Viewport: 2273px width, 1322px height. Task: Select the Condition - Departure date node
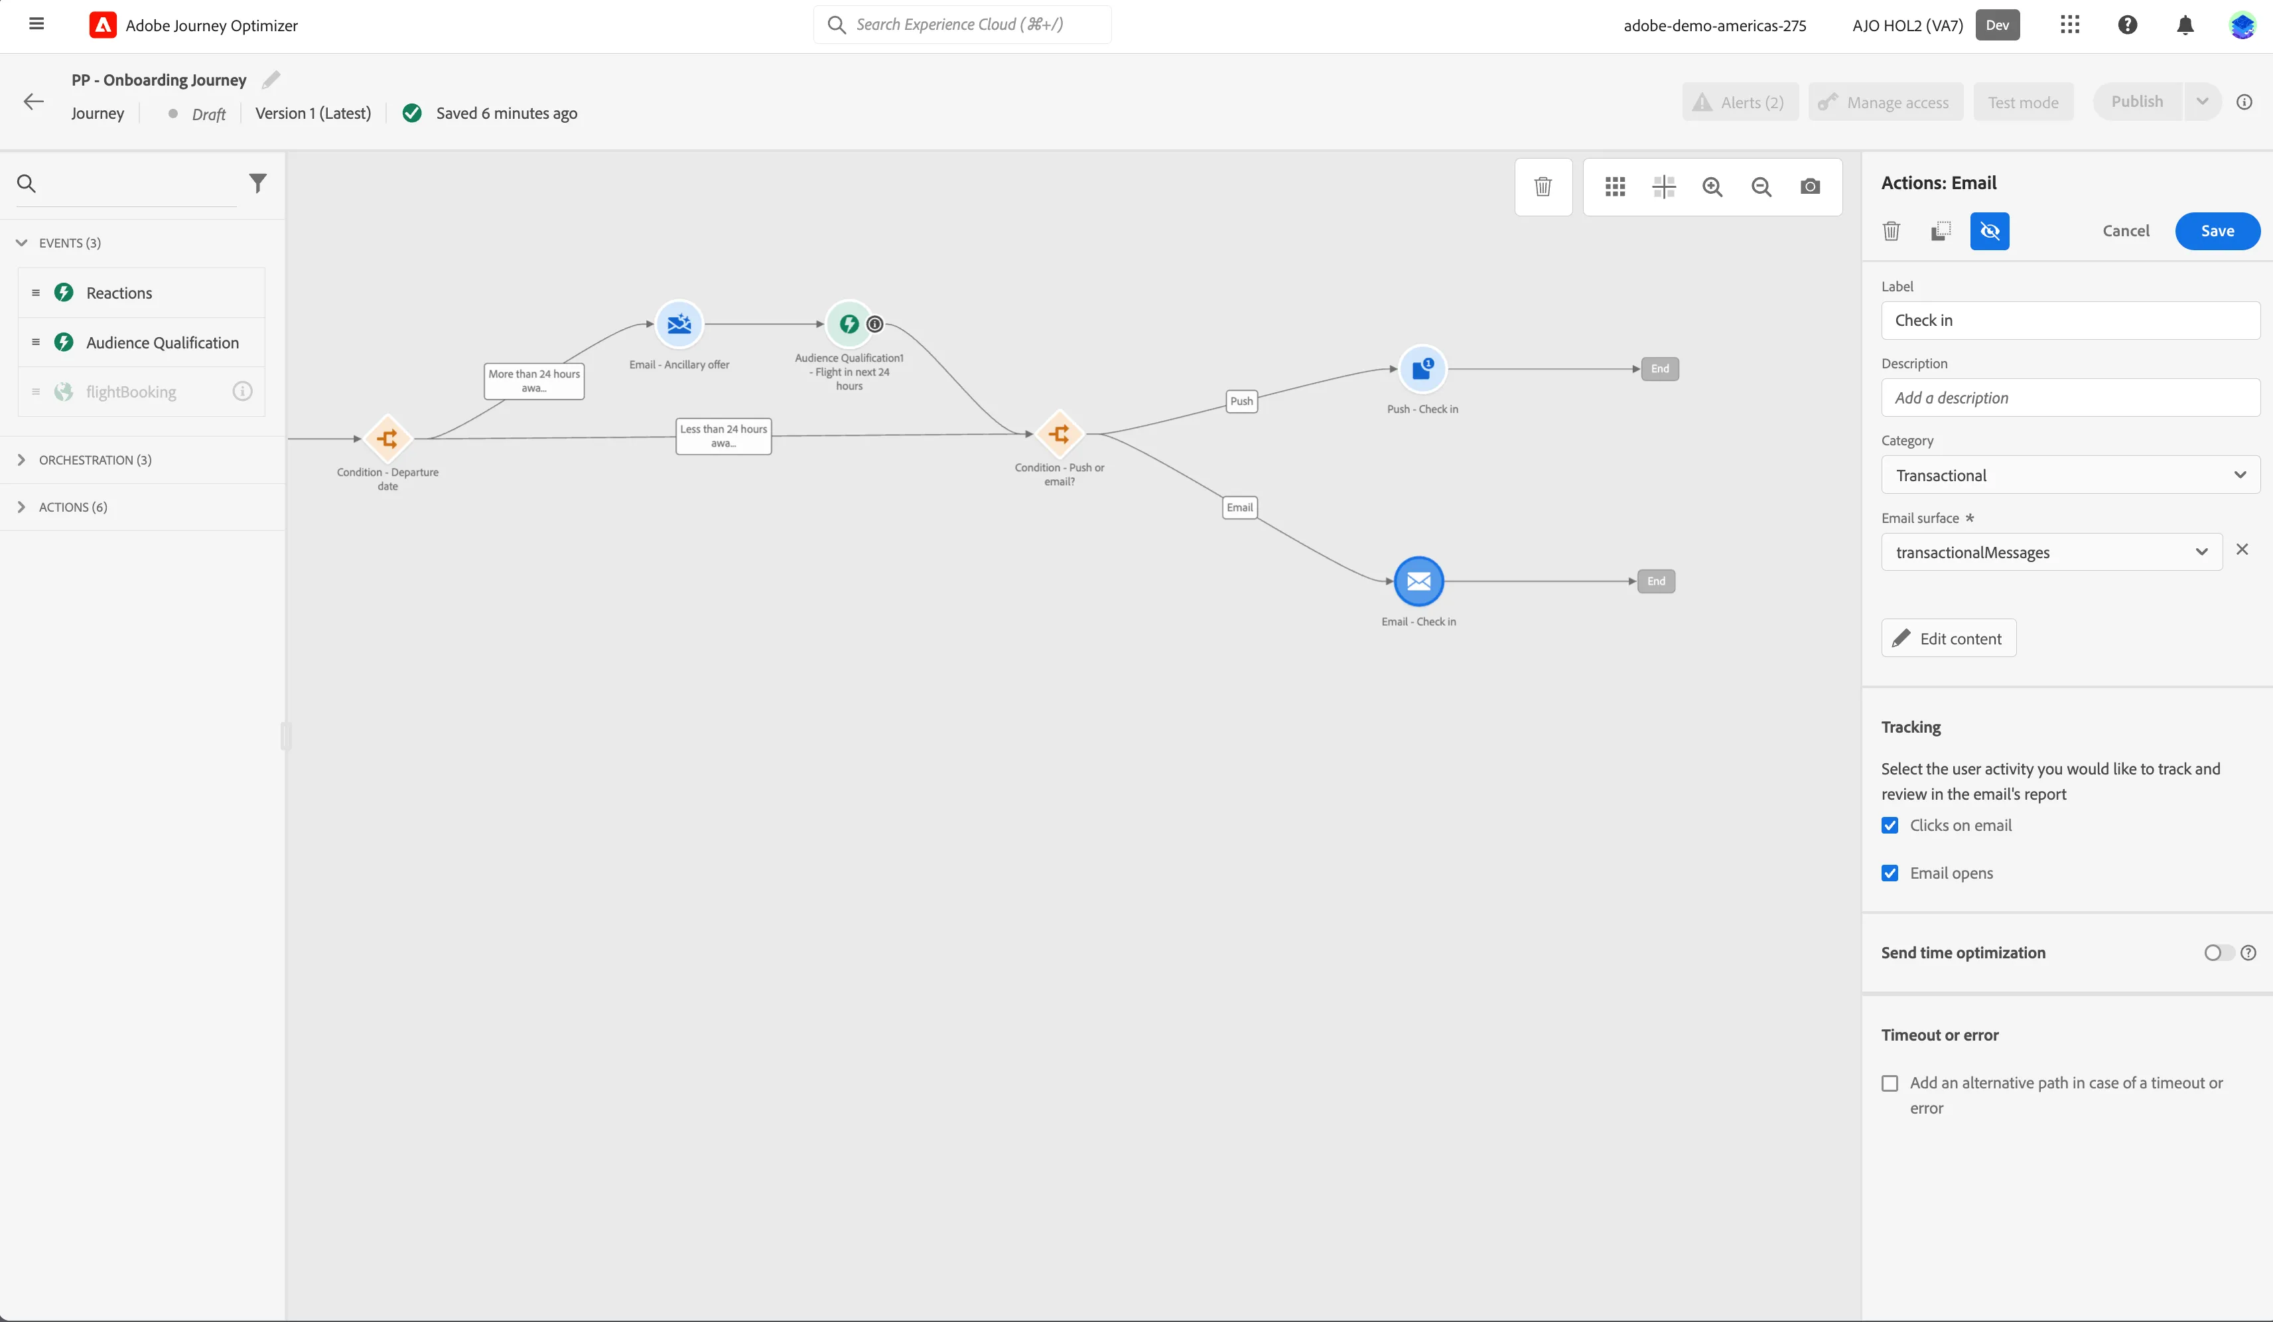tap(388, 439)
